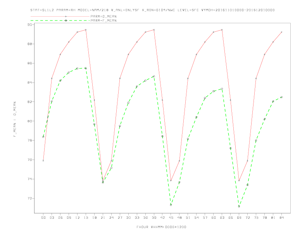
Task: Click the red O_MEAN peak marker at hour 15
Action: click(86, 30)
